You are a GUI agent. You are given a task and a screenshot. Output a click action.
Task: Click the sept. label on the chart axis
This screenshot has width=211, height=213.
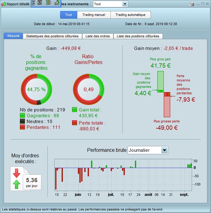pos(184,195)
